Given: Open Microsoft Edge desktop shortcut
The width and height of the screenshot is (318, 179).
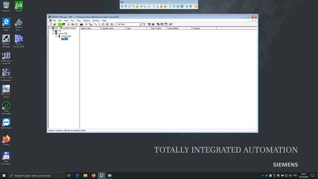Looking at the screenshot, I should [x=6, y=24].
